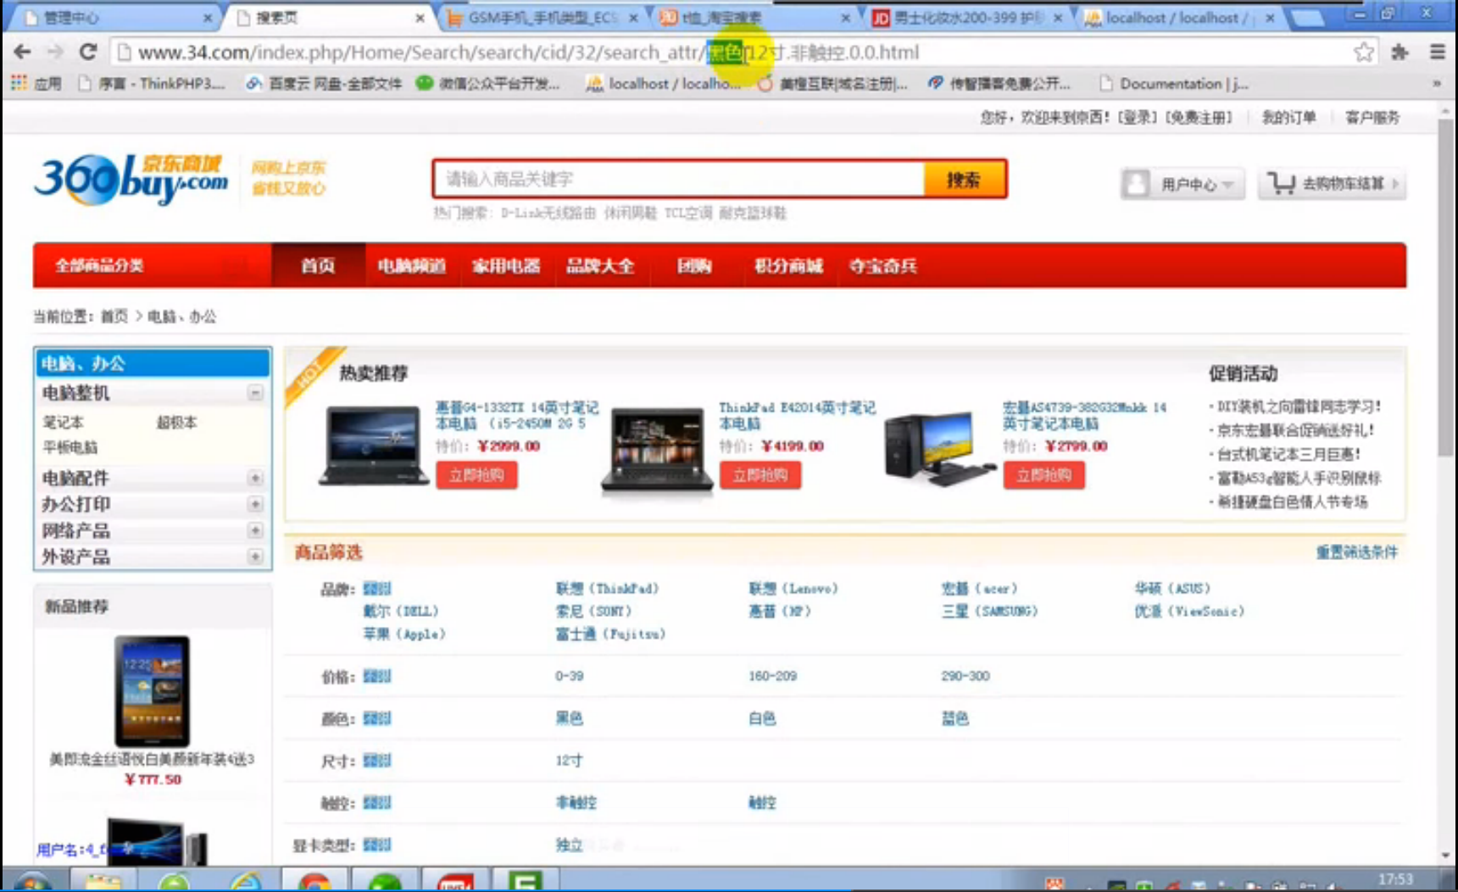1458x892 pixels.
Task: Open the 超极本 subcategory
Action: pyautogui.click(x=177, y=423)
